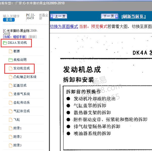Click the 发动机冷却液的放出 bullet text
The height and width of the screenshot is (151, 152).
click(x=95, y=99)
